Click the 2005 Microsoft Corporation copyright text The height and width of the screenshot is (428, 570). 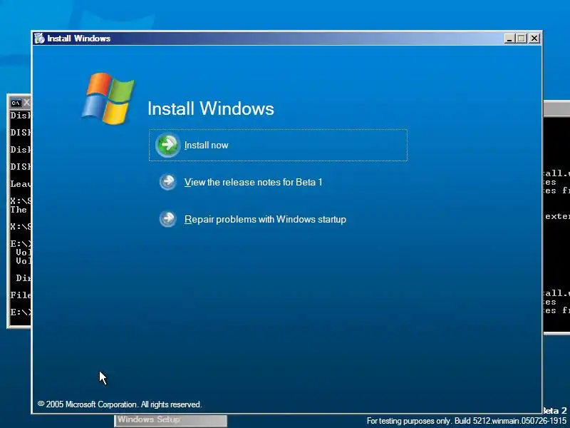point(120,404)
